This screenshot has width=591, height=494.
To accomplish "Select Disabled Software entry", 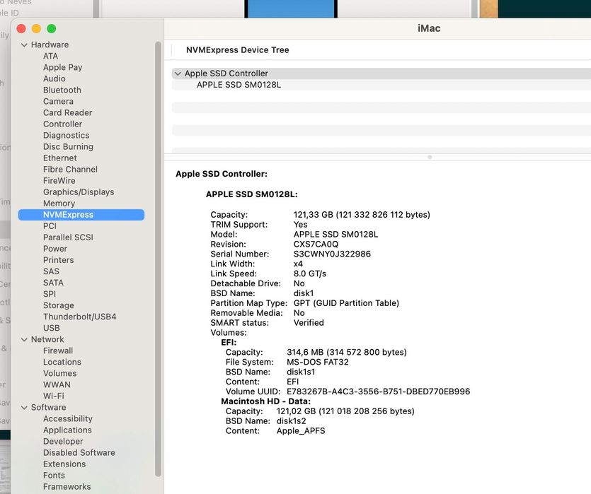I will [x=79, y=452].
